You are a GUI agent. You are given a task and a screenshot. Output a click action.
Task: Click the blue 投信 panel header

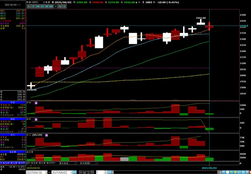point(13,119)
